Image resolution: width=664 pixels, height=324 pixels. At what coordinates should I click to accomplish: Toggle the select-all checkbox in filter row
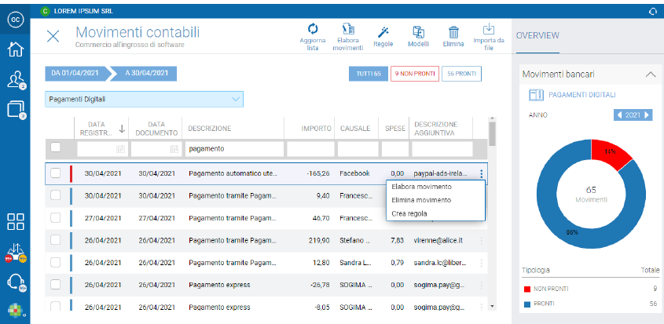pos(56,147)
